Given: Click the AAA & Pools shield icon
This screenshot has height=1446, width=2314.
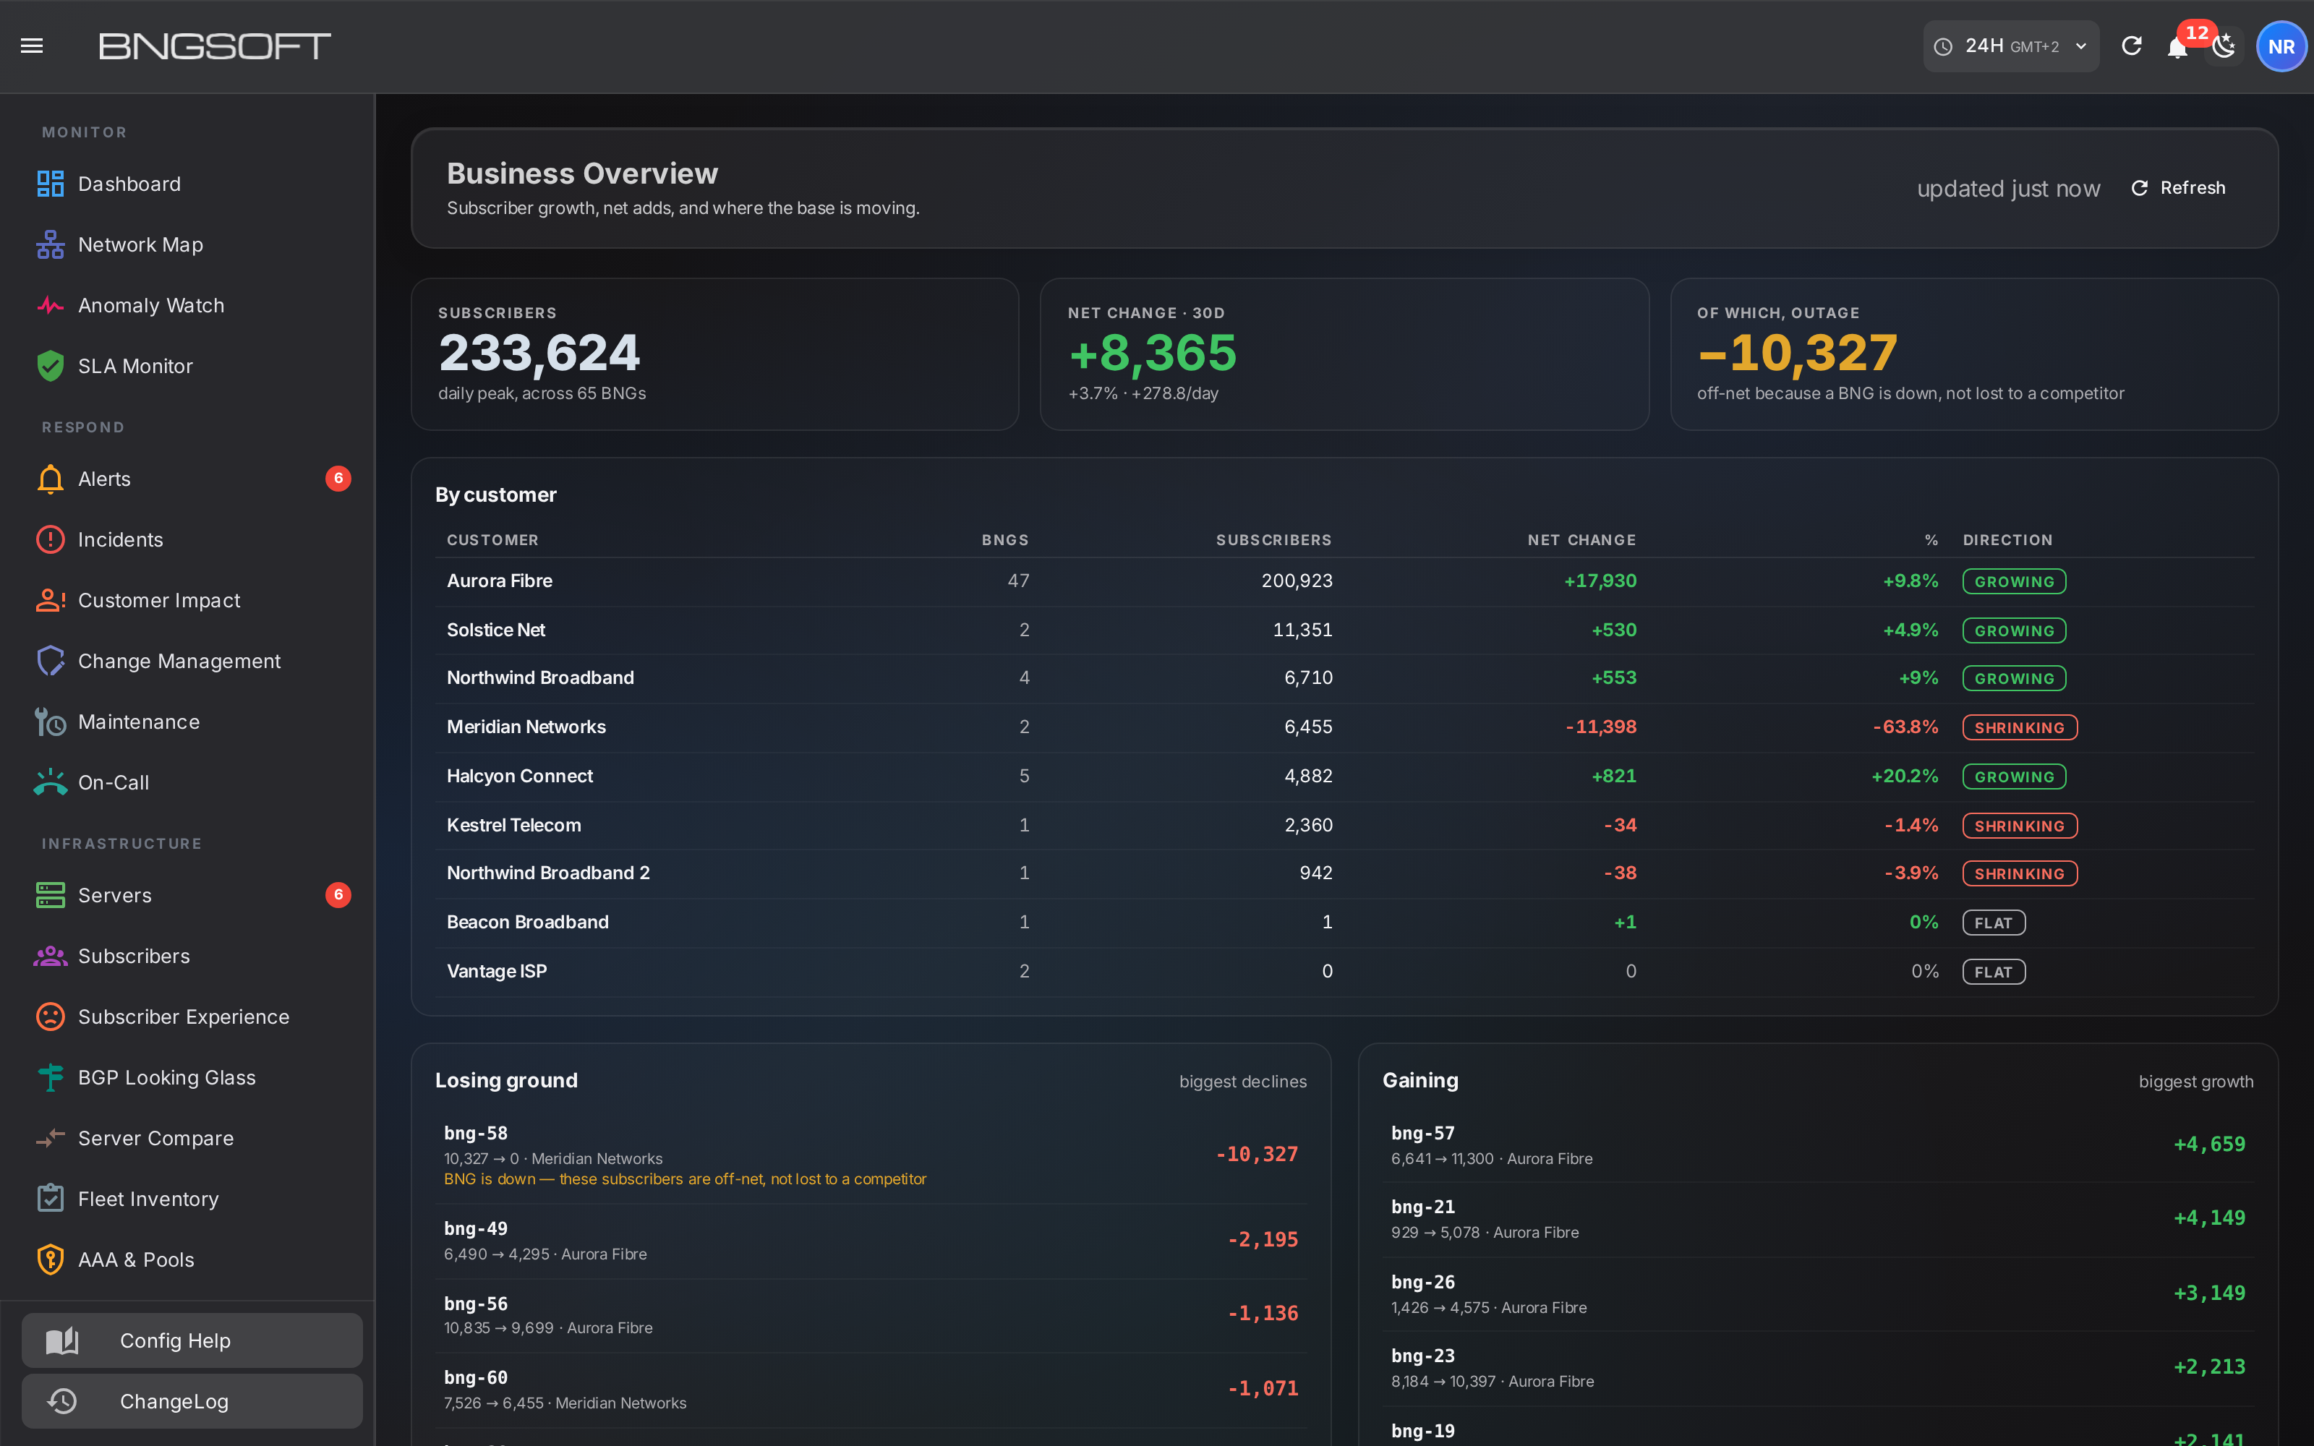Looking at the screenshot, I should point(50,1259).
